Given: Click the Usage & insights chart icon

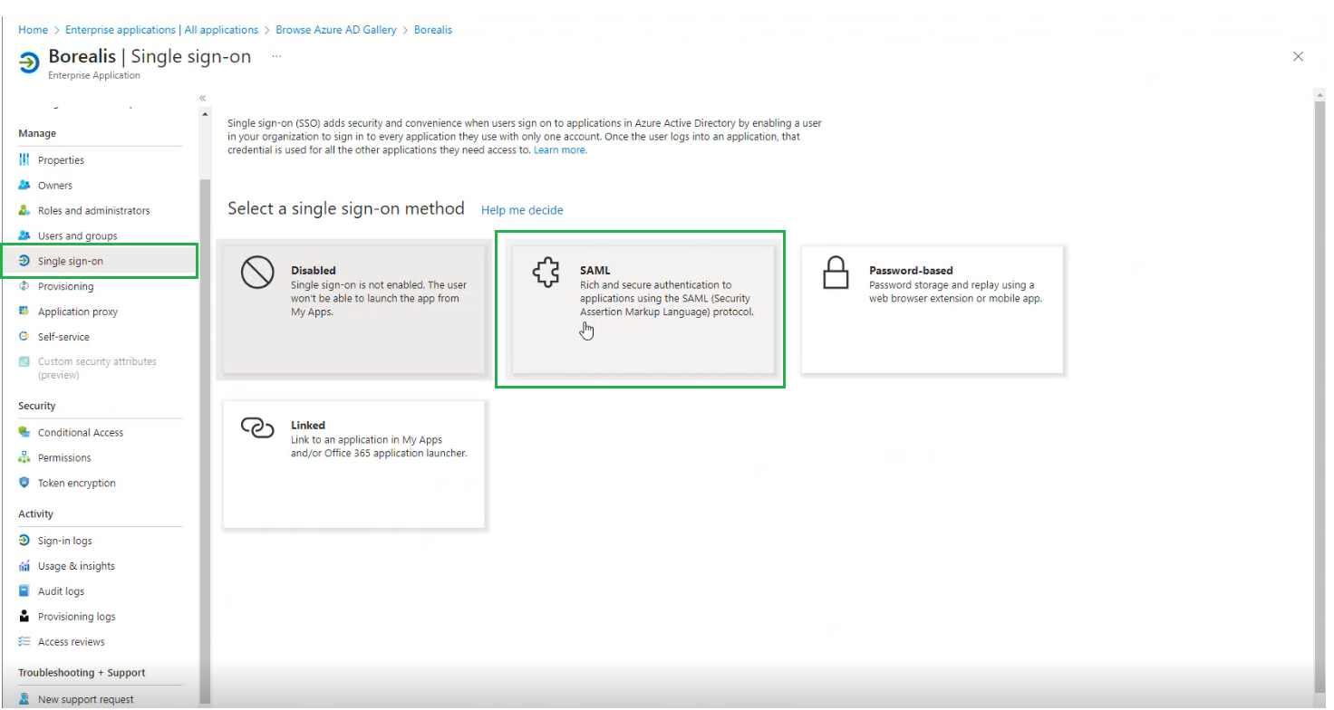Looking at the screenshot, I should 24,567.
